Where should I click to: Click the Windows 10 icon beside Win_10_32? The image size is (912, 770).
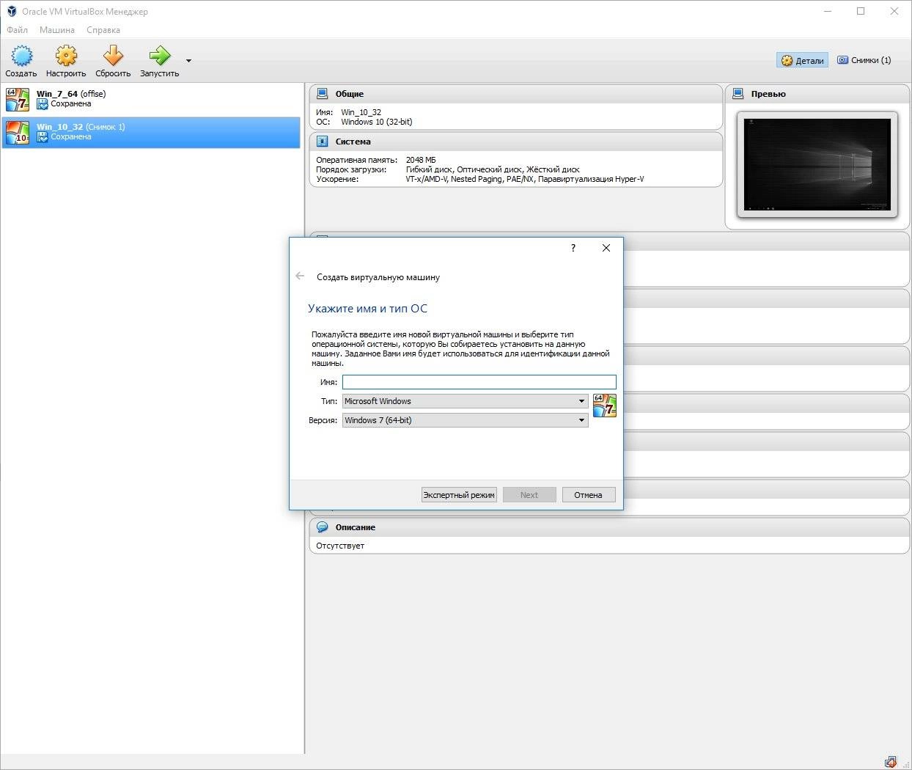click(x=18, y=133)
